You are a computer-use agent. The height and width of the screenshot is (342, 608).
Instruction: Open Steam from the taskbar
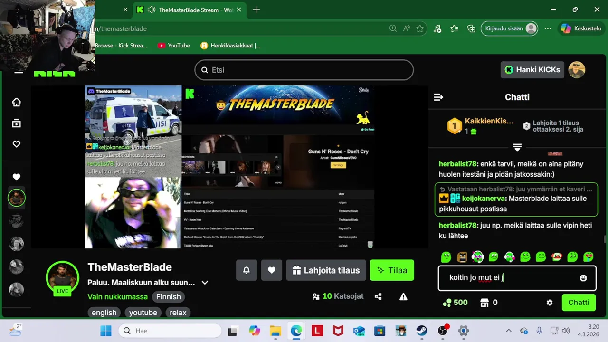[422, 331]
